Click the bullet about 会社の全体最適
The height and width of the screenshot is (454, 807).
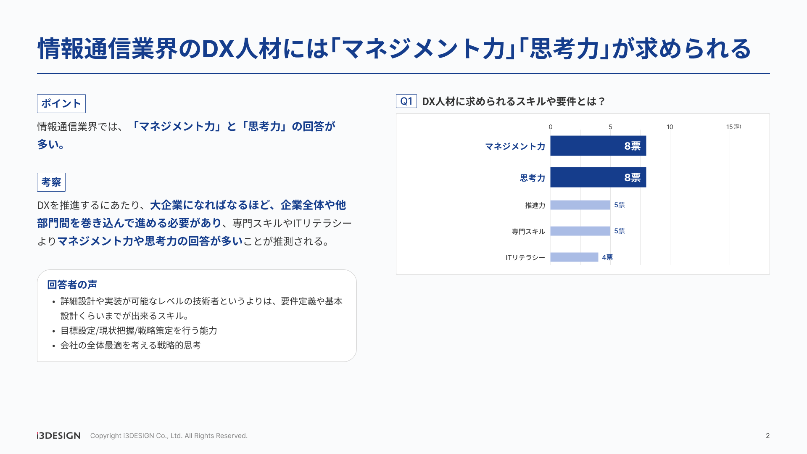pos(130,345)
